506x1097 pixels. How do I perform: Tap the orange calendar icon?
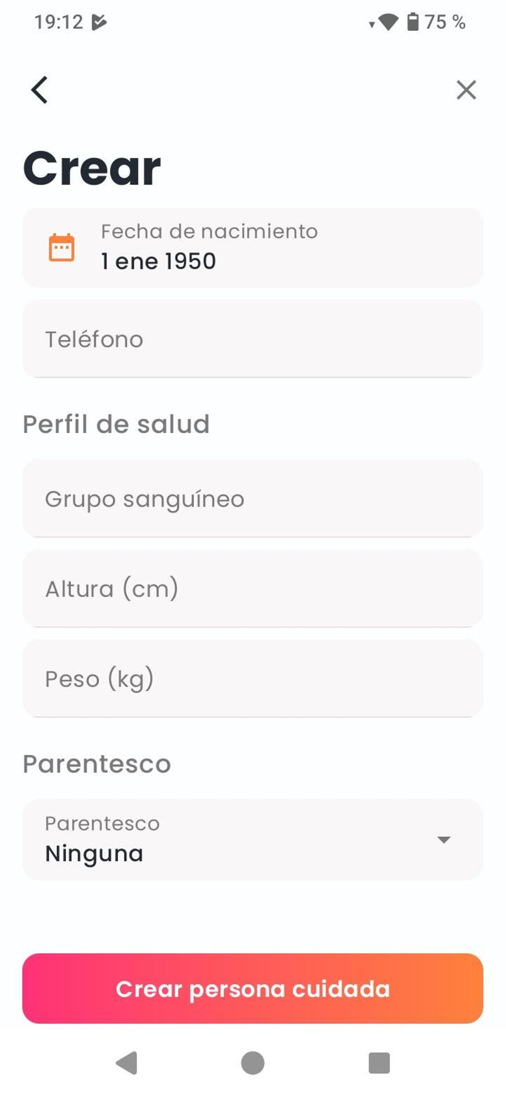point(62,247)
